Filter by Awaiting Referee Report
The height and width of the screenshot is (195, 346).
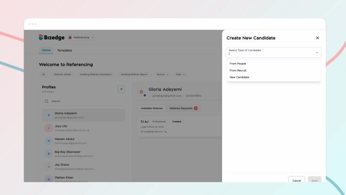coord(134,74)
